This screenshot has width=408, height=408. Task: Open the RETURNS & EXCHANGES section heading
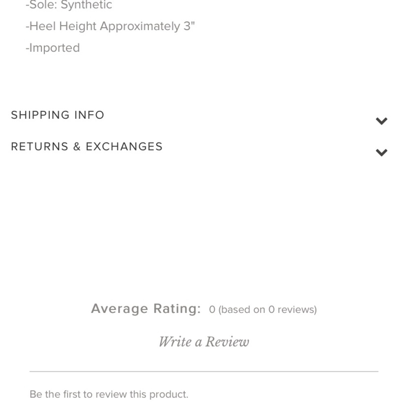[x=86, y=146]
